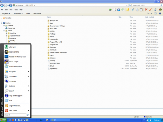
Task: Click the red X Delete toolbar icon
Action: point(146,10)
